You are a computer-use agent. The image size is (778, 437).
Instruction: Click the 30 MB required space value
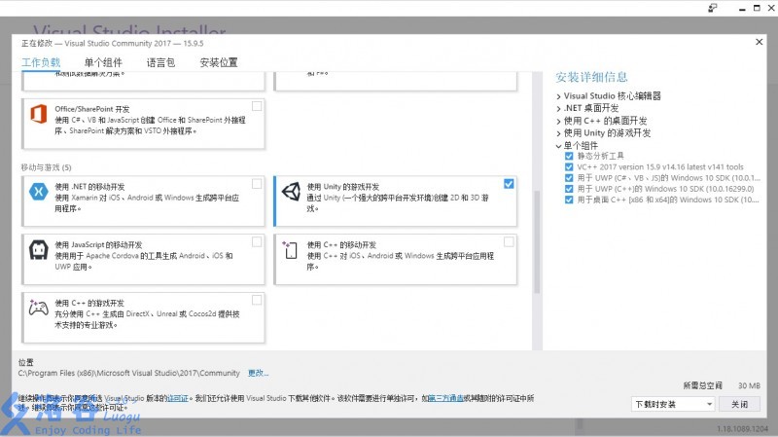(x=749, y=385)
